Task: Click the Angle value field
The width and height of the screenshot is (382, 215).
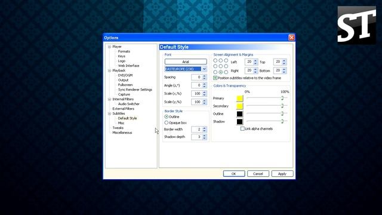Action: (196, 85)
